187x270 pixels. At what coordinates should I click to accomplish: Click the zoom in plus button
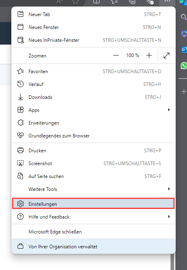pos(149,55)
